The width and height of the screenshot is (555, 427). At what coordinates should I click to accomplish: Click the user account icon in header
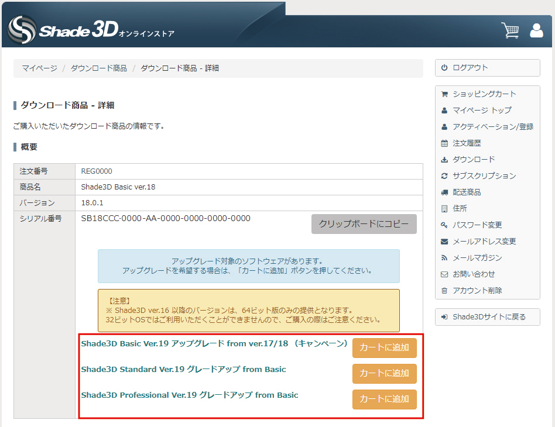coord(536,31)
